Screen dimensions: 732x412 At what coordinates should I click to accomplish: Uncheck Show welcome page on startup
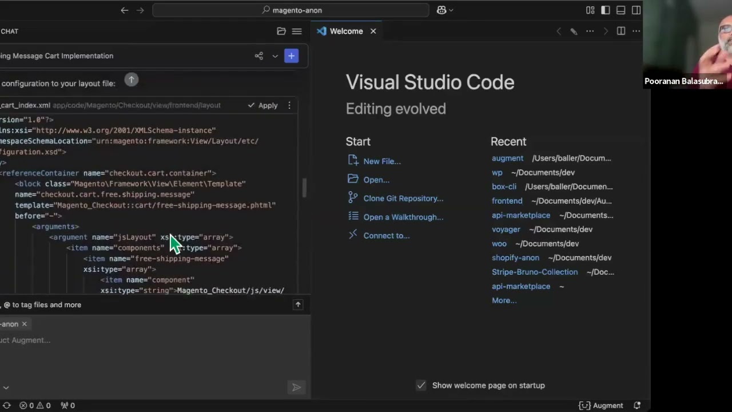point(421,385)
